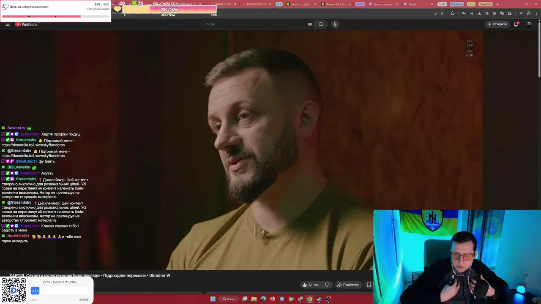Open Steam from the taskbar
Image resolution: width=541 pixels, height=304 pixels.
coord(319,299)
